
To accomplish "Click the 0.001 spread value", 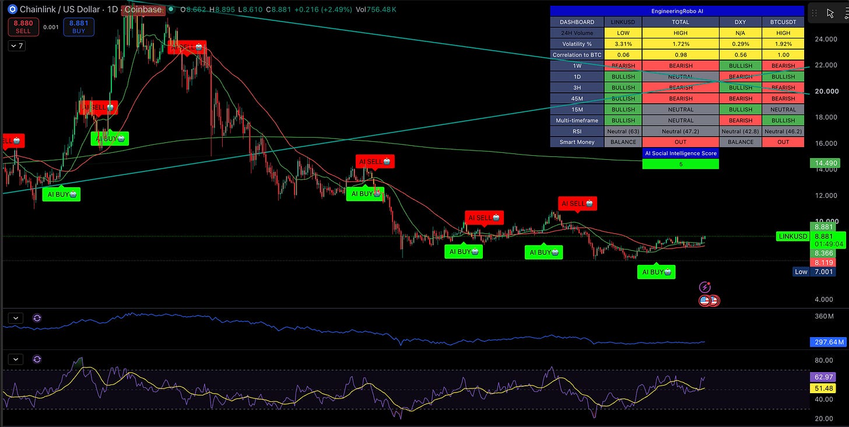I will point(51,27).
